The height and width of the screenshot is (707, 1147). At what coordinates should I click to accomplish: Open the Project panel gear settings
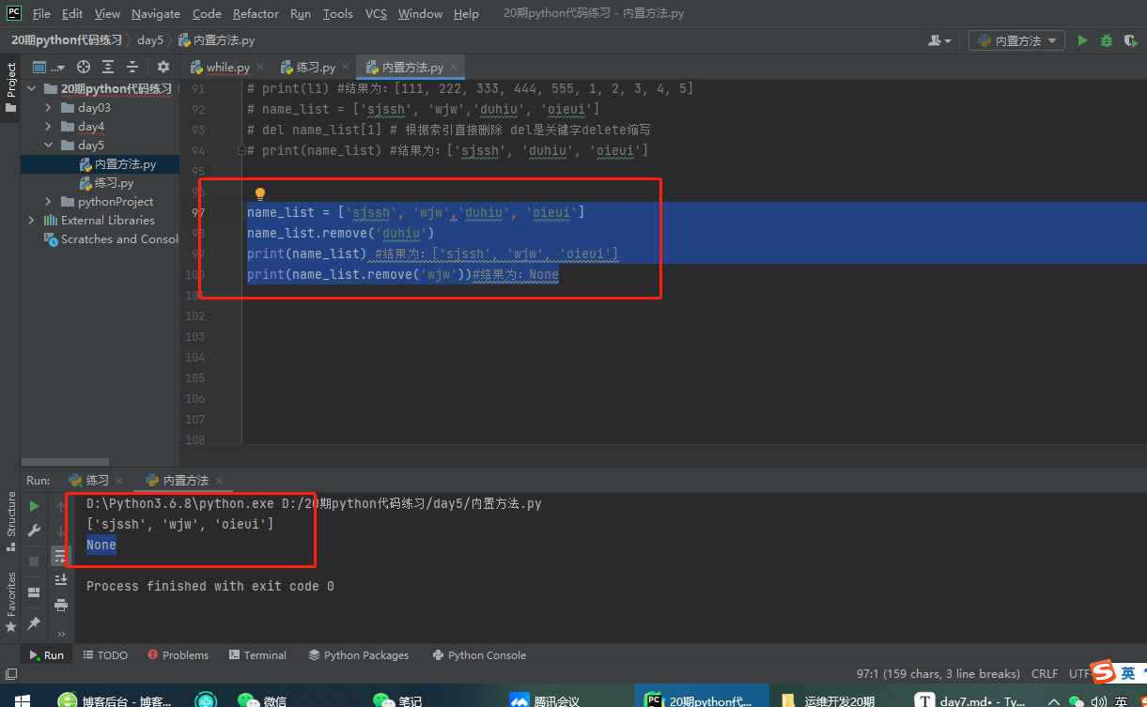pyautogui.click(x=163, y=67)
